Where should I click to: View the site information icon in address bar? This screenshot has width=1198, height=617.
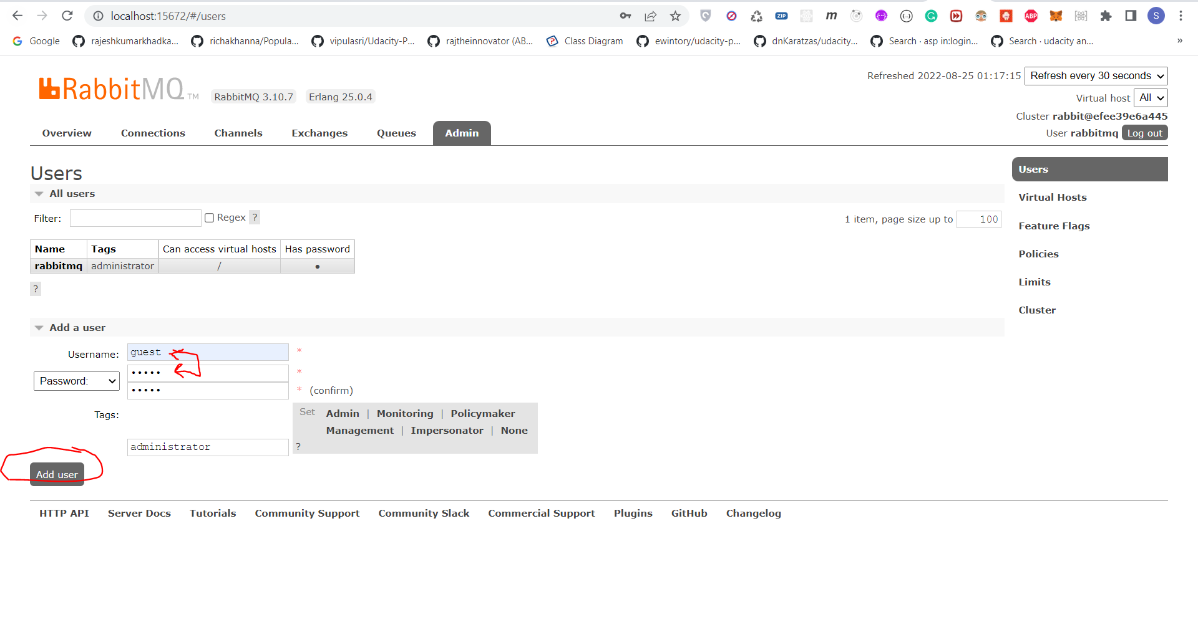[x=98, y=16]
